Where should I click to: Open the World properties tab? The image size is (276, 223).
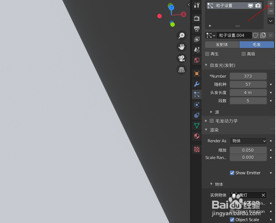pos(197,60)
